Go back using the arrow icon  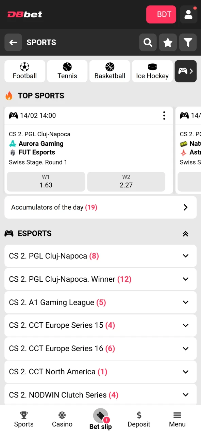(13, 42)
